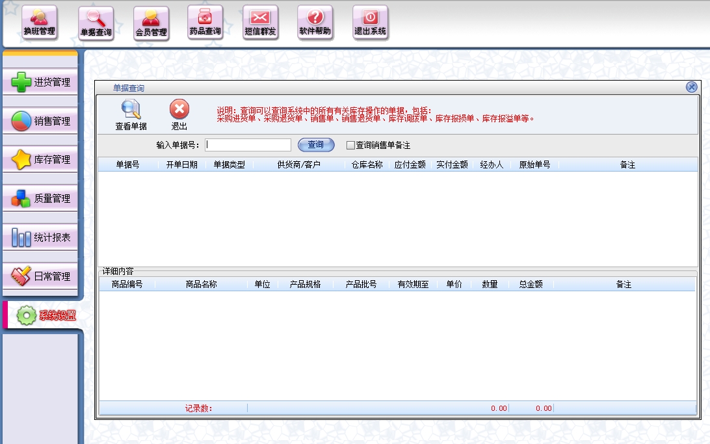Select 质量管理 in the sidebar
The width and height of the screenshot is (710, 444).
click(40, 199)
